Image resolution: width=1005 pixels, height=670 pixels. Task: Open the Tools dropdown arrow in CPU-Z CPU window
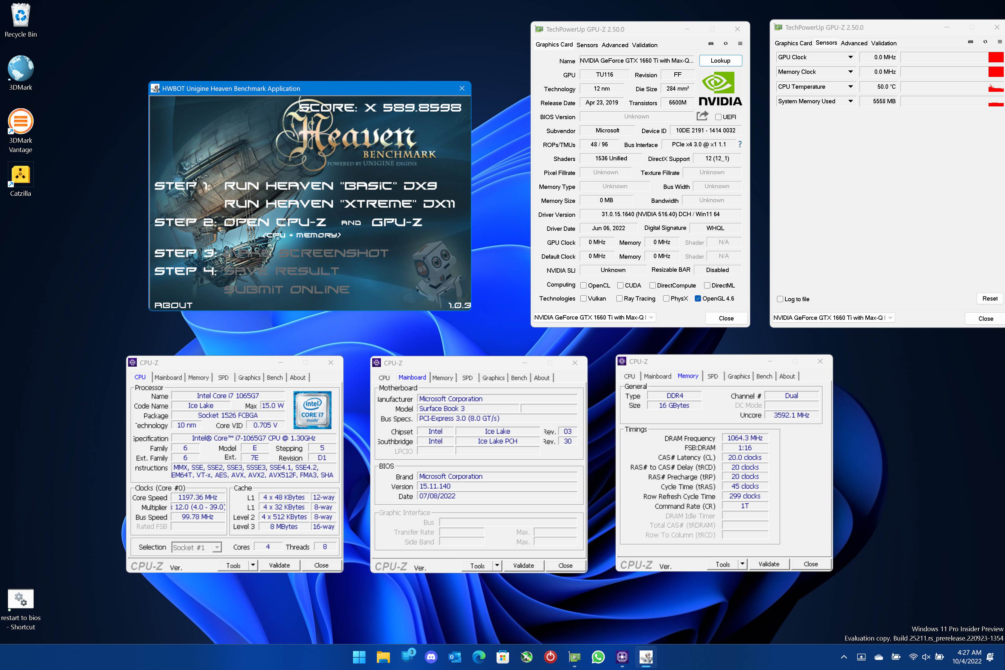pyautogui.click(x=253, y=565)
